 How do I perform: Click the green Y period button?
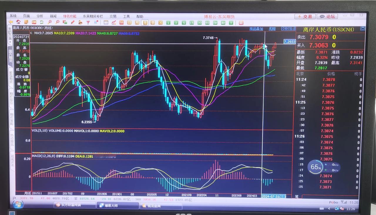pyautogui.click(x=231, y=23)
